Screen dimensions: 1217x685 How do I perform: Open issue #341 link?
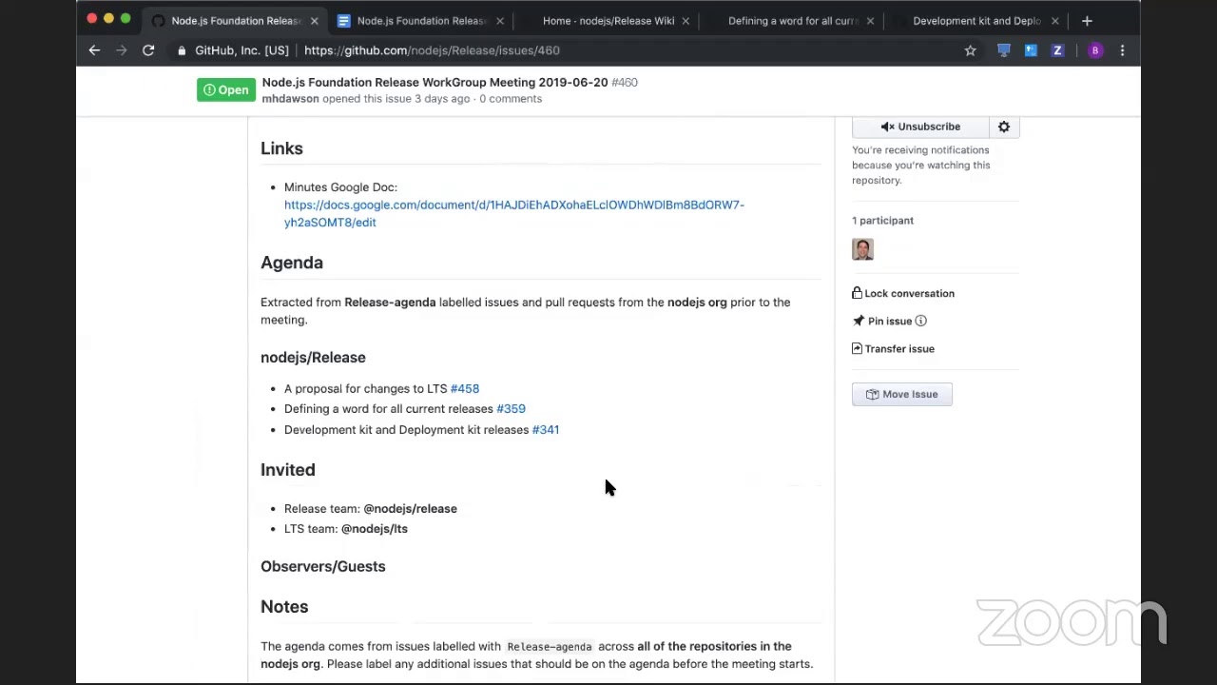[x=546, y=429]
